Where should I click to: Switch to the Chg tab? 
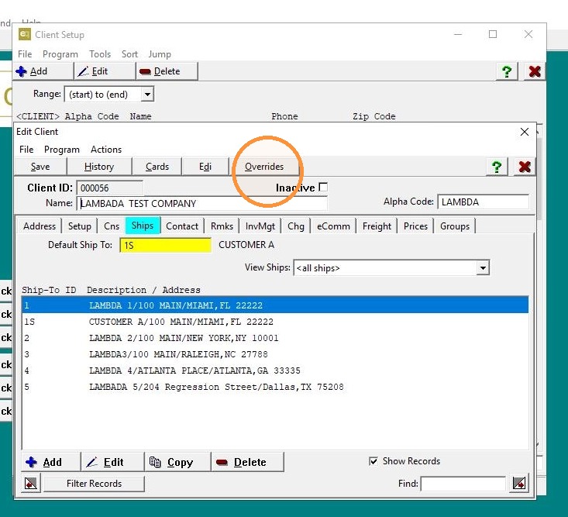tap(296, 226)
